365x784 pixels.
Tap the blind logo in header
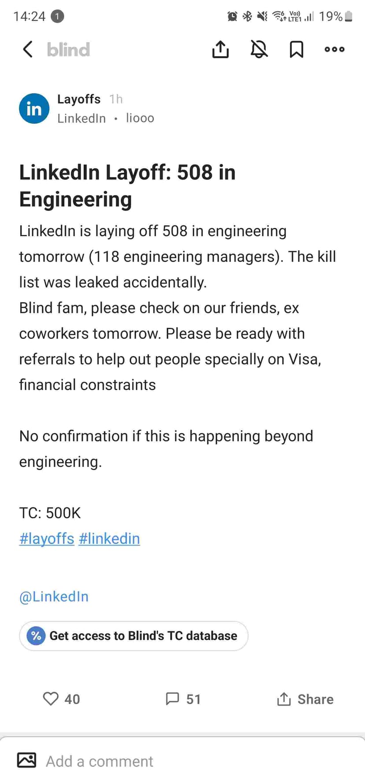click(68, 49)
